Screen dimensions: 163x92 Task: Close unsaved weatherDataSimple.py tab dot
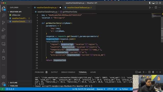[x=60, y=7]
